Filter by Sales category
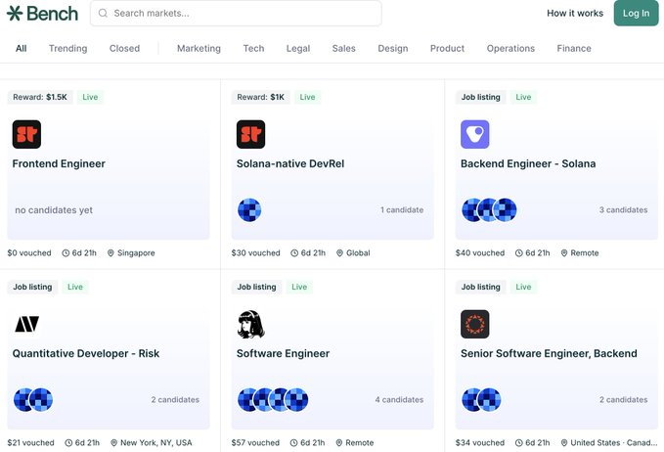Image resolution: width=664 pixels, height=452 pixels. [x=343, y=48]
